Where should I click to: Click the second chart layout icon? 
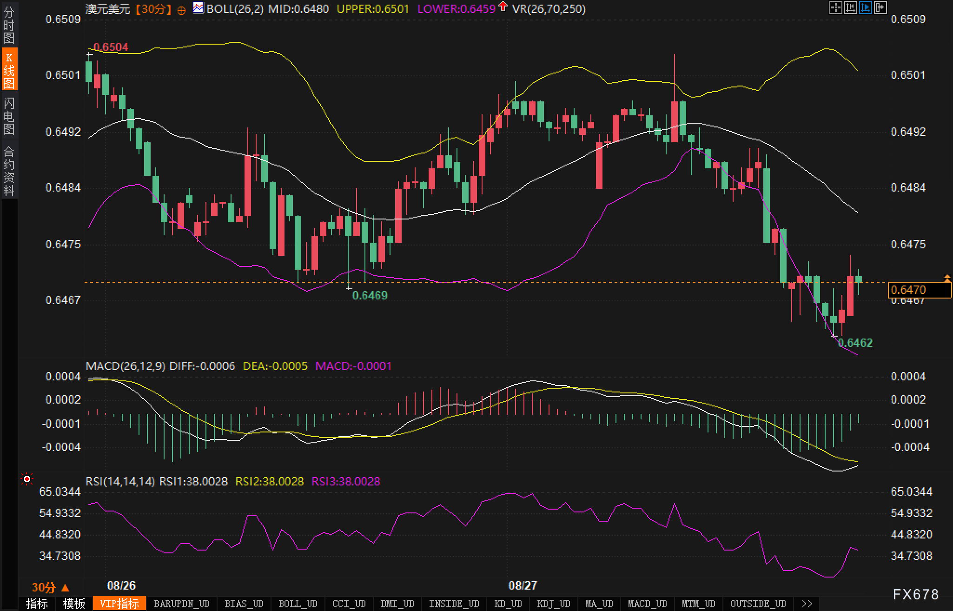pos(850,7)
